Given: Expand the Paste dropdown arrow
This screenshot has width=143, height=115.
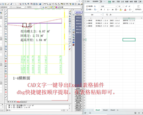Looking at the screenshot, I should (x=92, y=9).
